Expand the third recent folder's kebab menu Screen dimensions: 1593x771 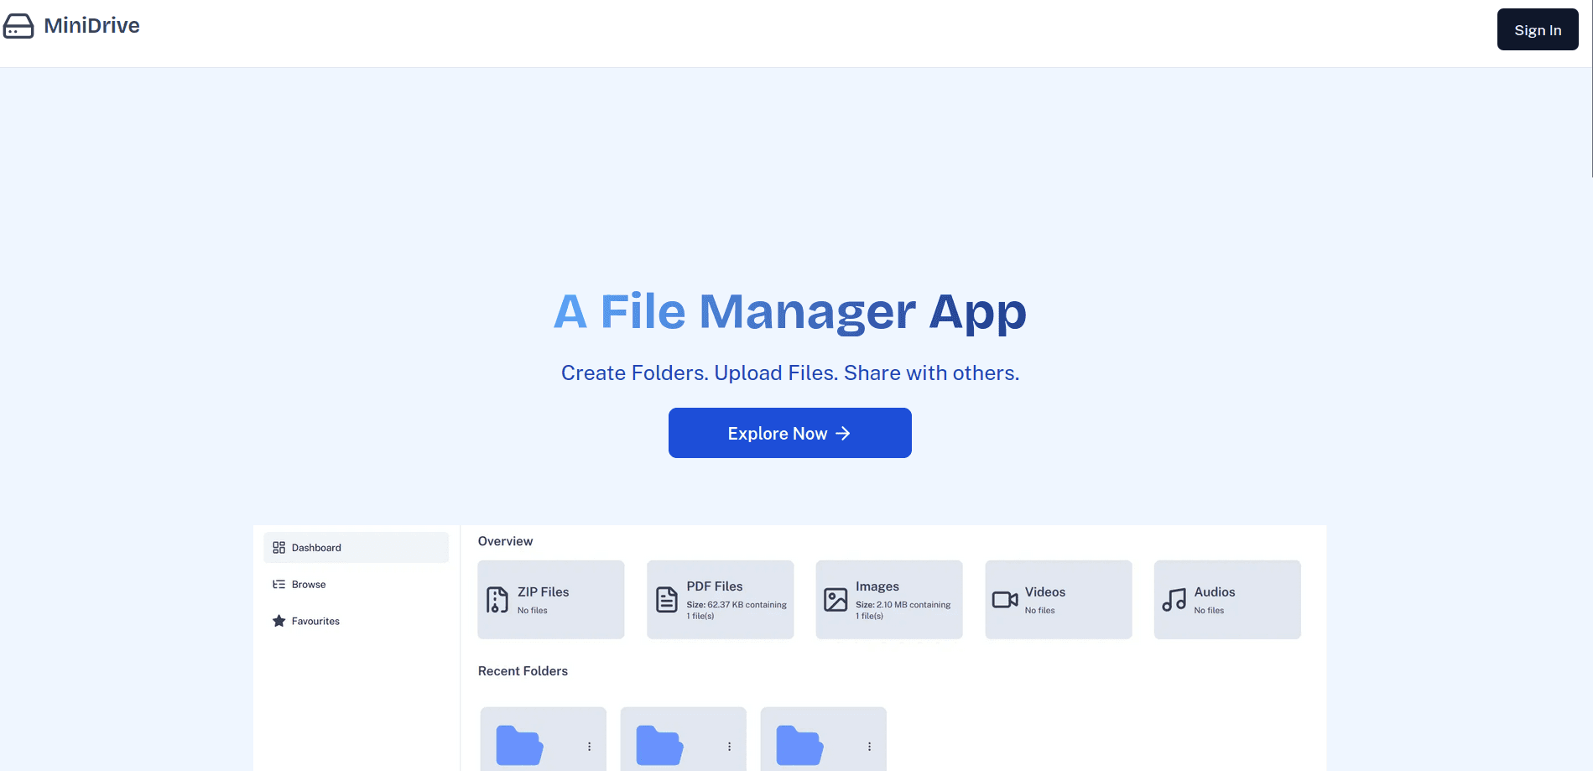870,747
